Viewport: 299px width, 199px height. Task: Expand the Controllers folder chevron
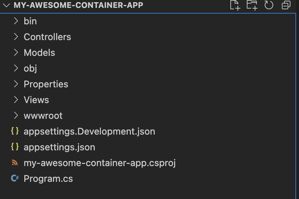pyautogui.click(x=16, y=37)
